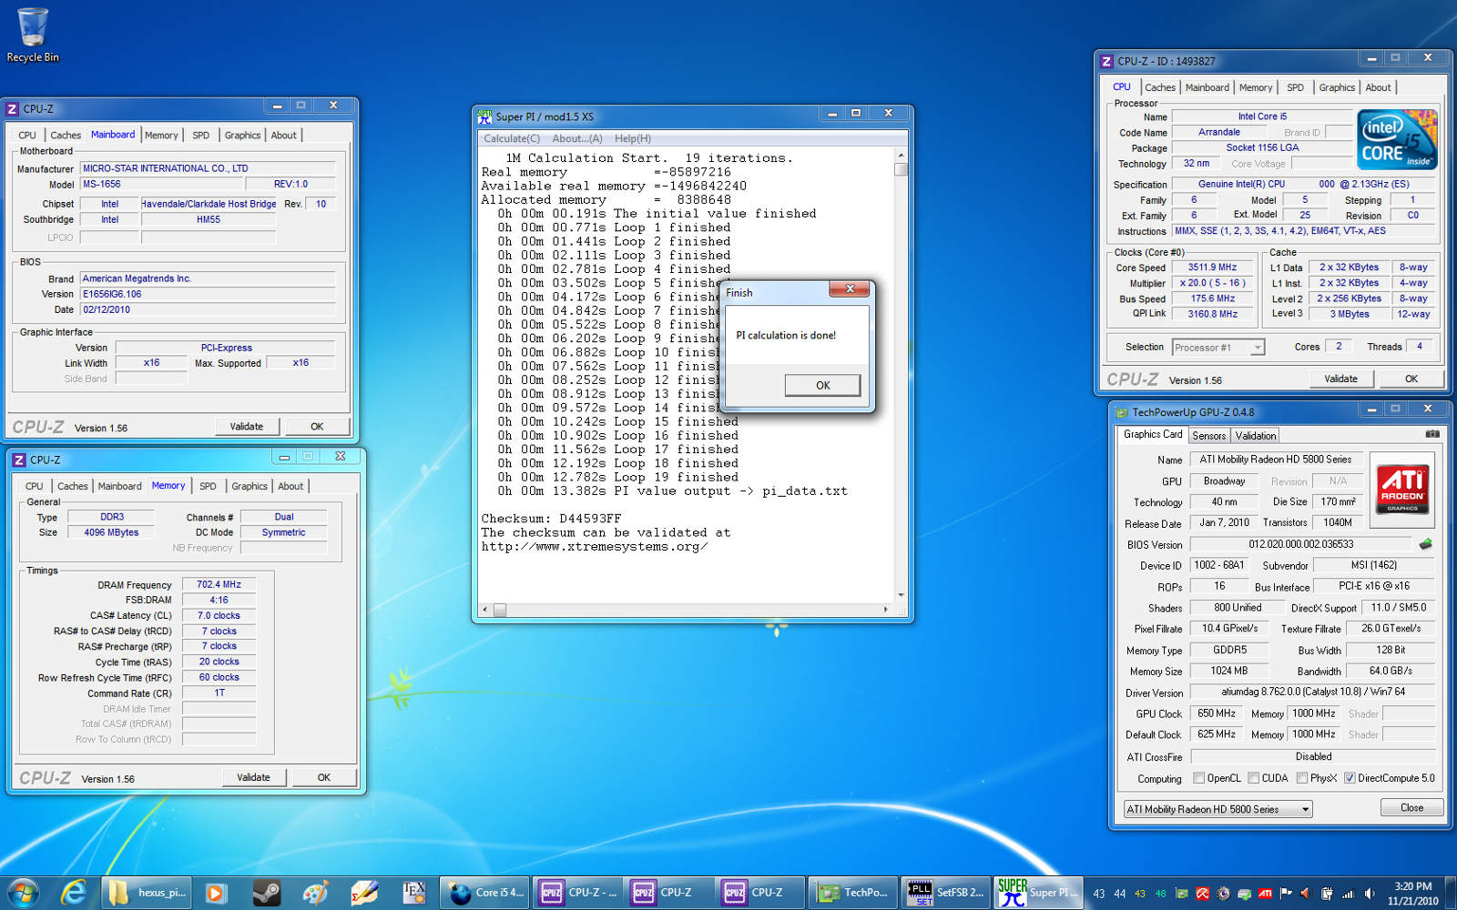Image resolution: width=1457 pixels, height=910 pixels.
Task: Click the Core Speed value 3511.9 MHz
Action: pos(1212,268)
